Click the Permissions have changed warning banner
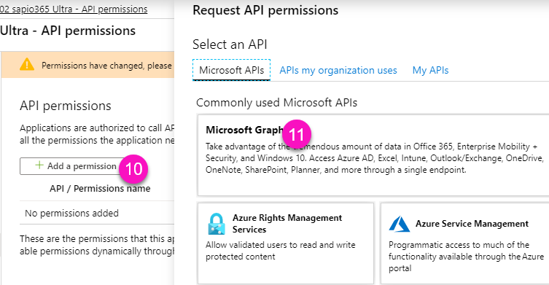 coord(87,65)
